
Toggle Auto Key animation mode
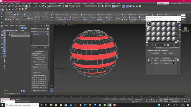coord(166,99)
